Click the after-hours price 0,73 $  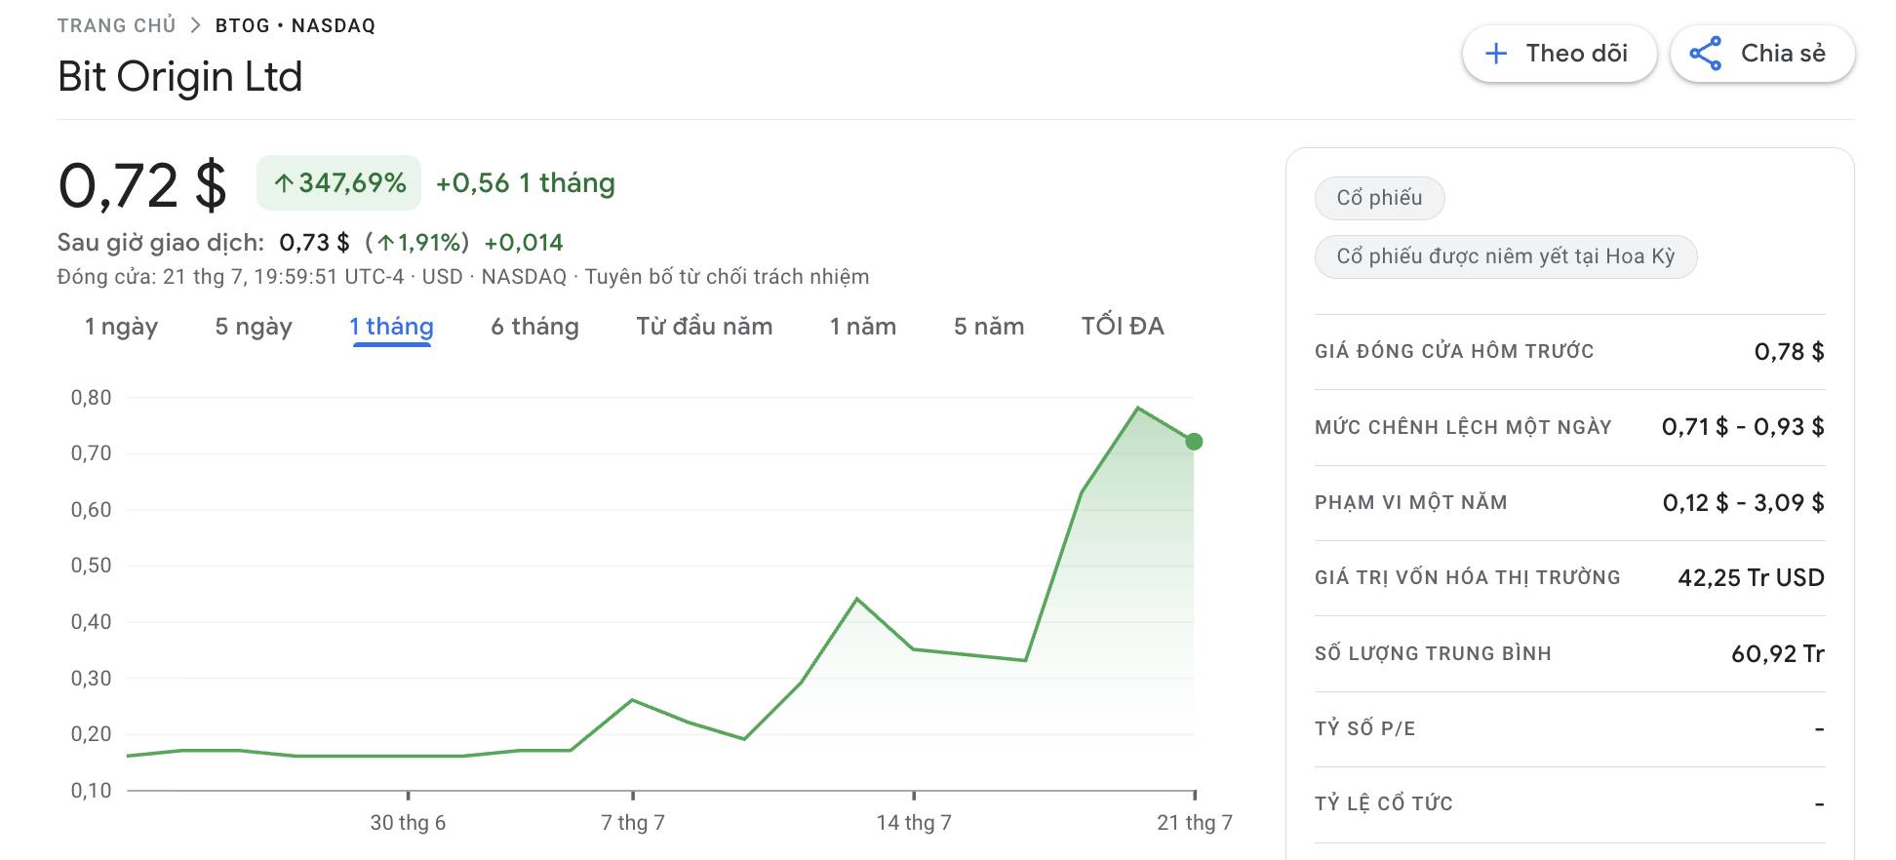[x=314, y=243]
